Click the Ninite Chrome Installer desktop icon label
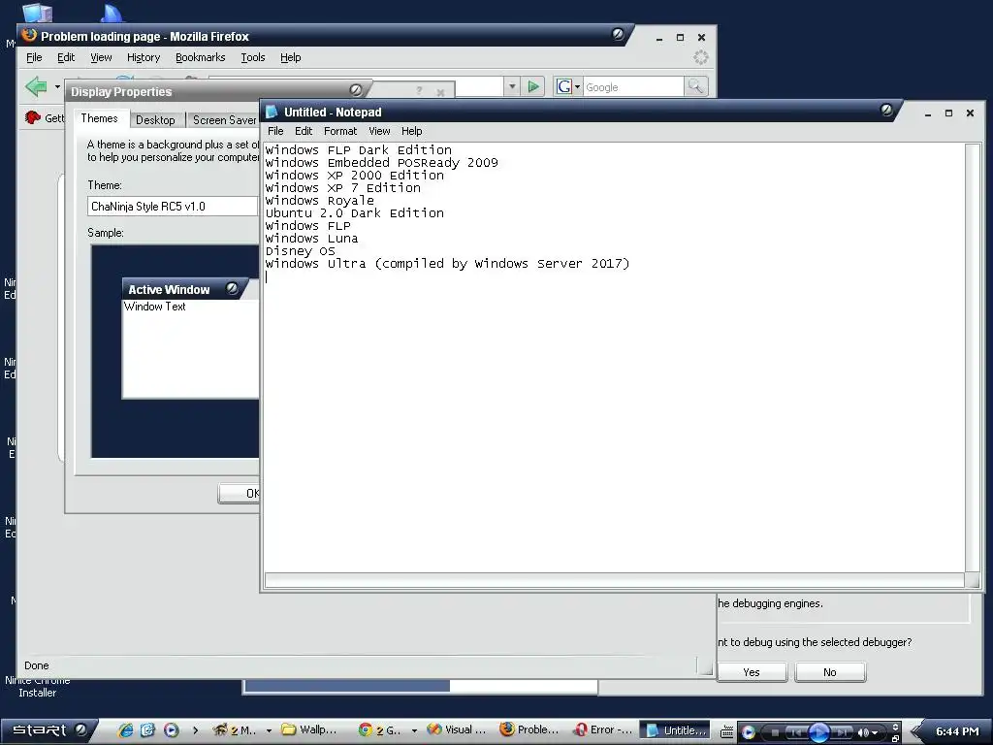This screenshot has width=993, height=745. (38, 687)
